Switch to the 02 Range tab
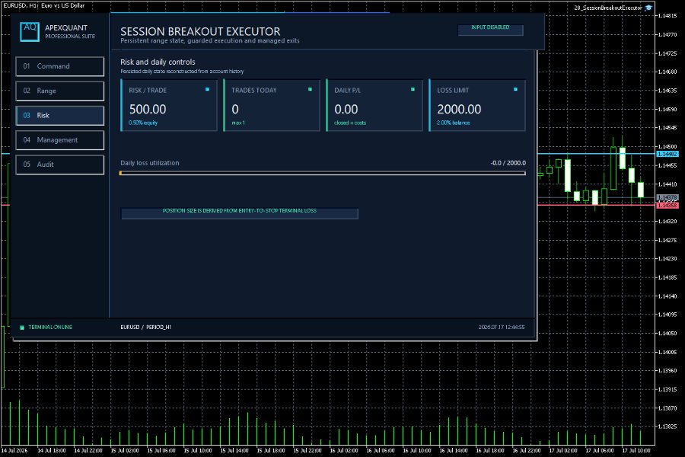 pos(60,91)
